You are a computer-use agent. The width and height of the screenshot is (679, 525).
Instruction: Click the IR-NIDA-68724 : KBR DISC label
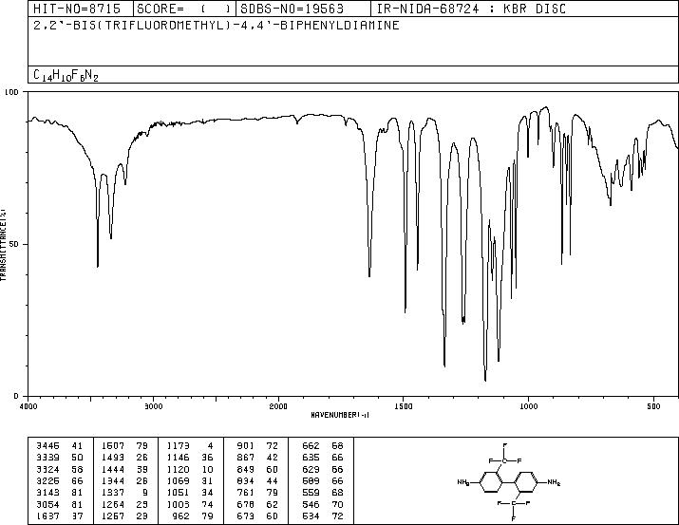coord(471,9)
